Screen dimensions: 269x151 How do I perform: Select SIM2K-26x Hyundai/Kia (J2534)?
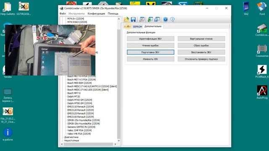pyautogui.click(x=84, y=124)
